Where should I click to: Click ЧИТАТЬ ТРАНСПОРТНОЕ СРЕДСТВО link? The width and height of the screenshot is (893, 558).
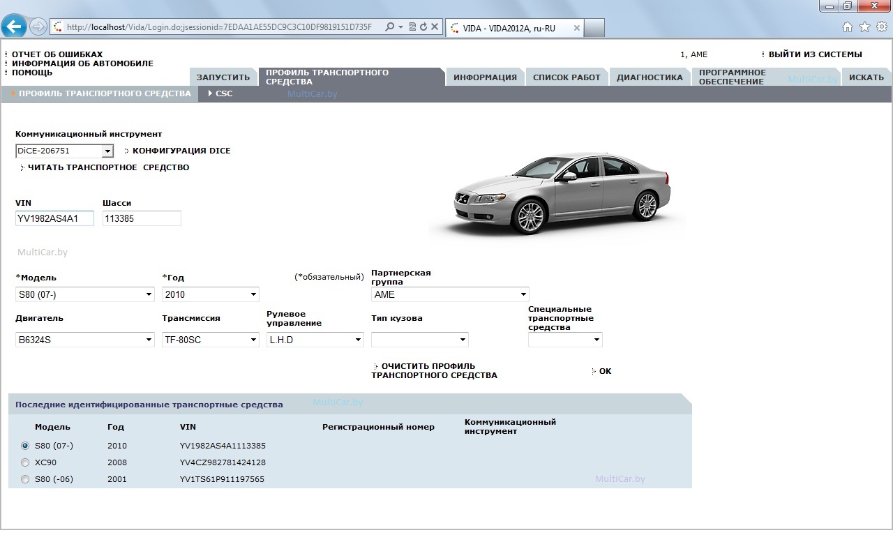tap(108, 167)
